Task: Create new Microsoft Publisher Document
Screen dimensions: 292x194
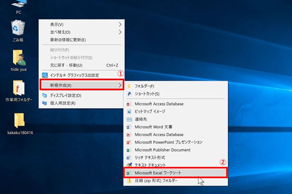Action: (176, 150)
